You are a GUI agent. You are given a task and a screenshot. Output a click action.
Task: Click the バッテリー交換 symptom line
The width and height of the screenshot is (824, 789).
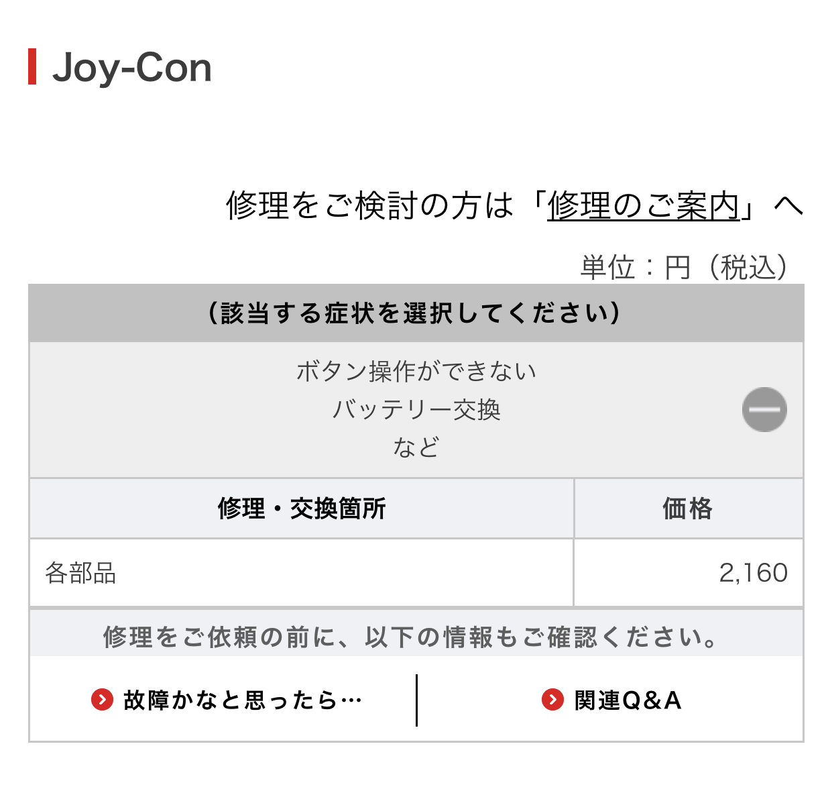coord(416,409)
